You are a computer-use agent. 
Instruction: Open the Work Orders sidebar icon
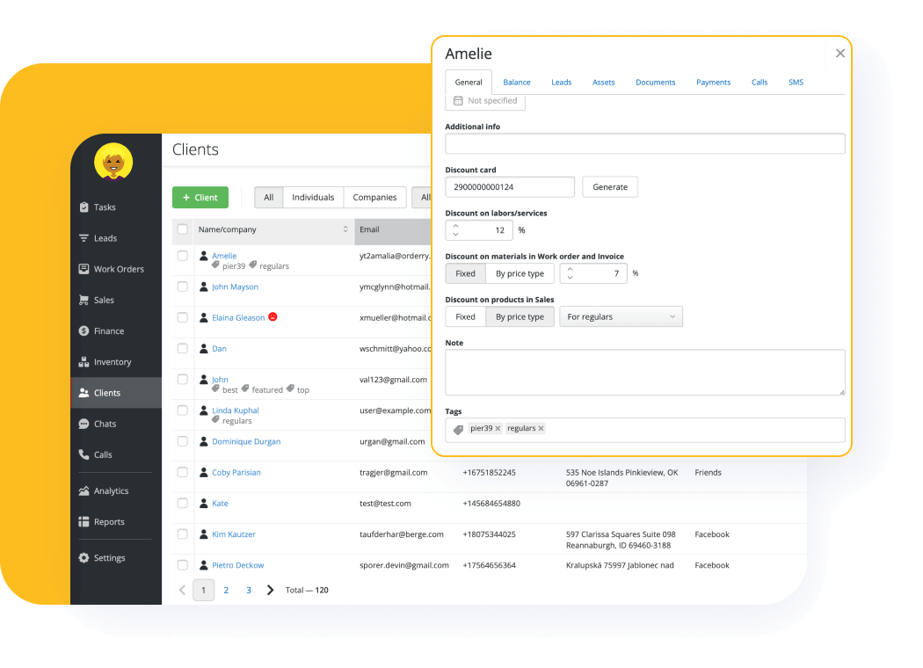(x=84, y=269)
